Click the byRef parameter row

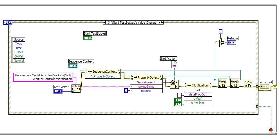point(198,99)
